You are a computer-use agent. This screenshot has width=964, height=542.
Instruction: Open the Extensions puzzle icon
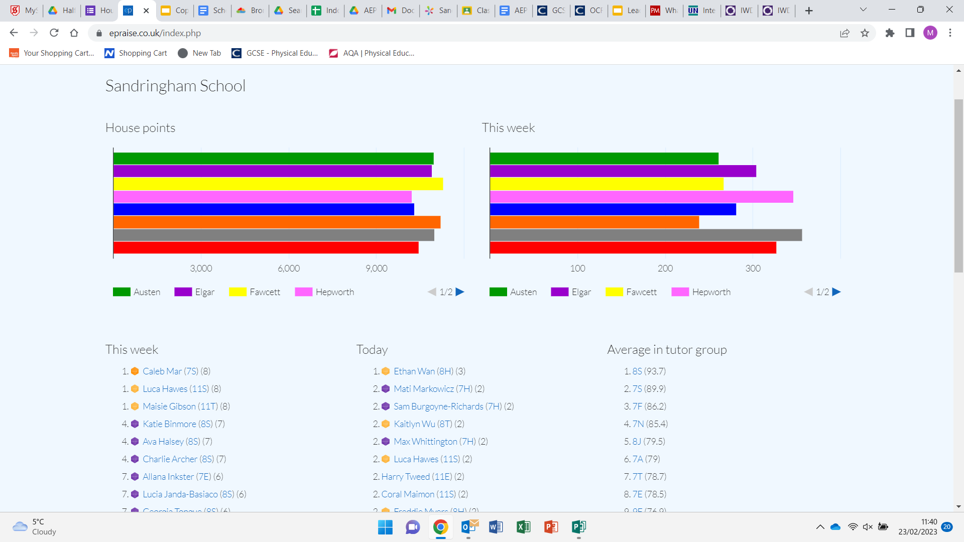coord(890,33)
